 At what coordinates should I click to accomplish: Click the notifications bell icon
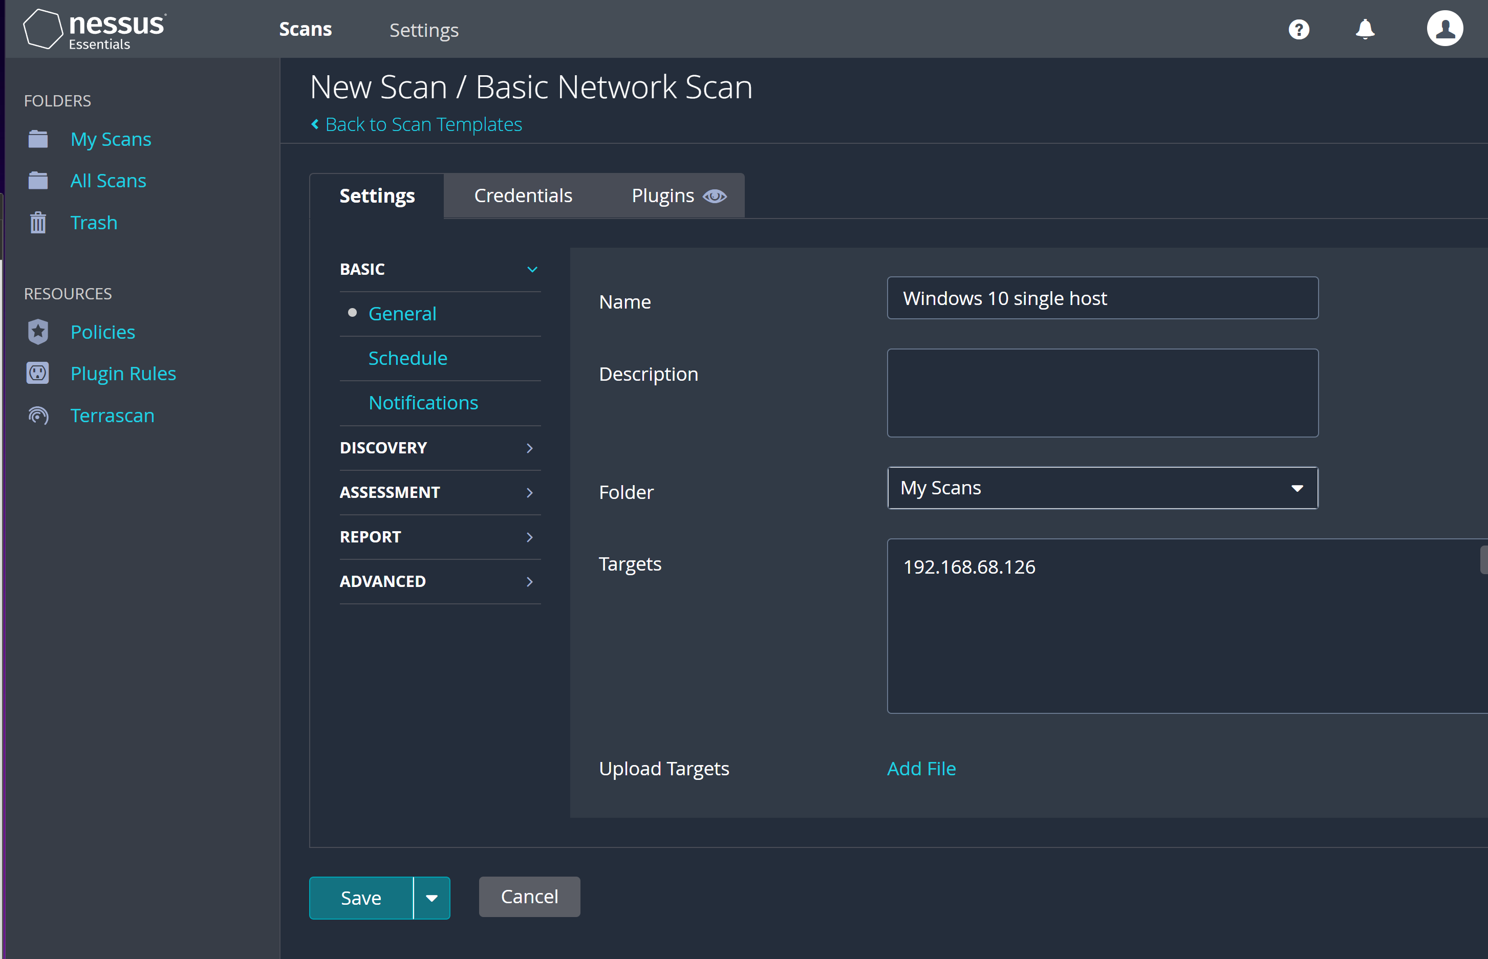tap(1365, 29)
